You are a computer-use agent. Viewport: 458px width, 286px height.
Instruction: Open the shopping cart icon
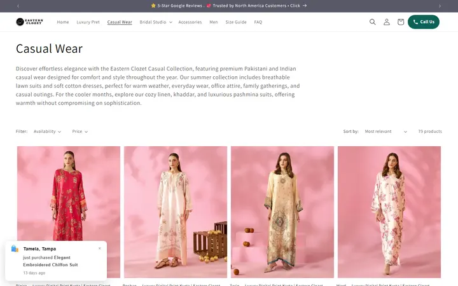coord(401,22)
